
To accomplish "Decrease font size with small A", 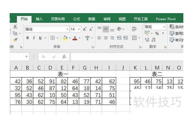I will pyautogui.click(x=91, y=29).
